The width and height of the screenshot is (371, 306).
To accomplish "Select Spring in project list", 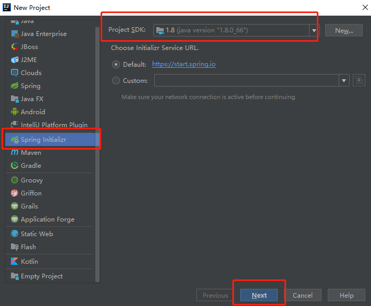I will pyautogui.click(x=50, y=85).
